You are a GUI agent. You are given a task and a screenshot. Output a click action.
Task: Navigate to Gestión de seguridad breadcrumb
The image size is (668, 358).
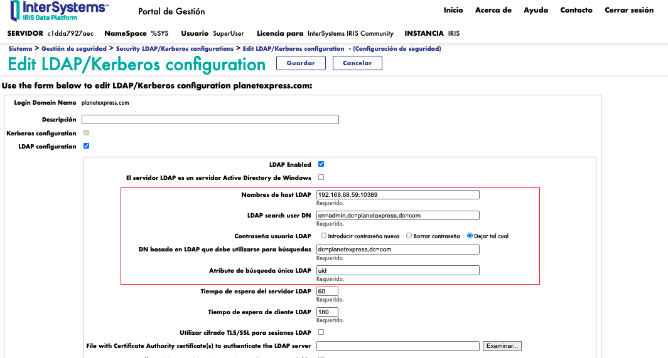click(73, 48)
